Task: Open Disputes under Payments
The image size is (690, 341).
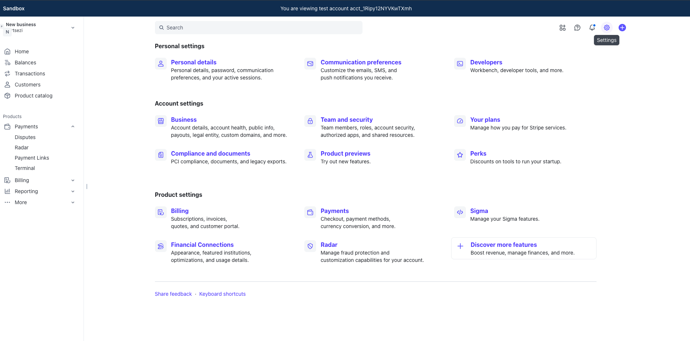Action: pyautogui.click(x=25, y=137)
